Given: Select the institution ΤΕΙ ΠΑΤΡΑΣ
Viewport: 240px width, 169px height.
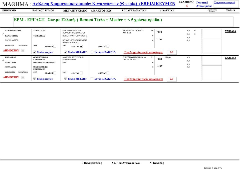Looking at the screenshot, I should pos(39,36).
